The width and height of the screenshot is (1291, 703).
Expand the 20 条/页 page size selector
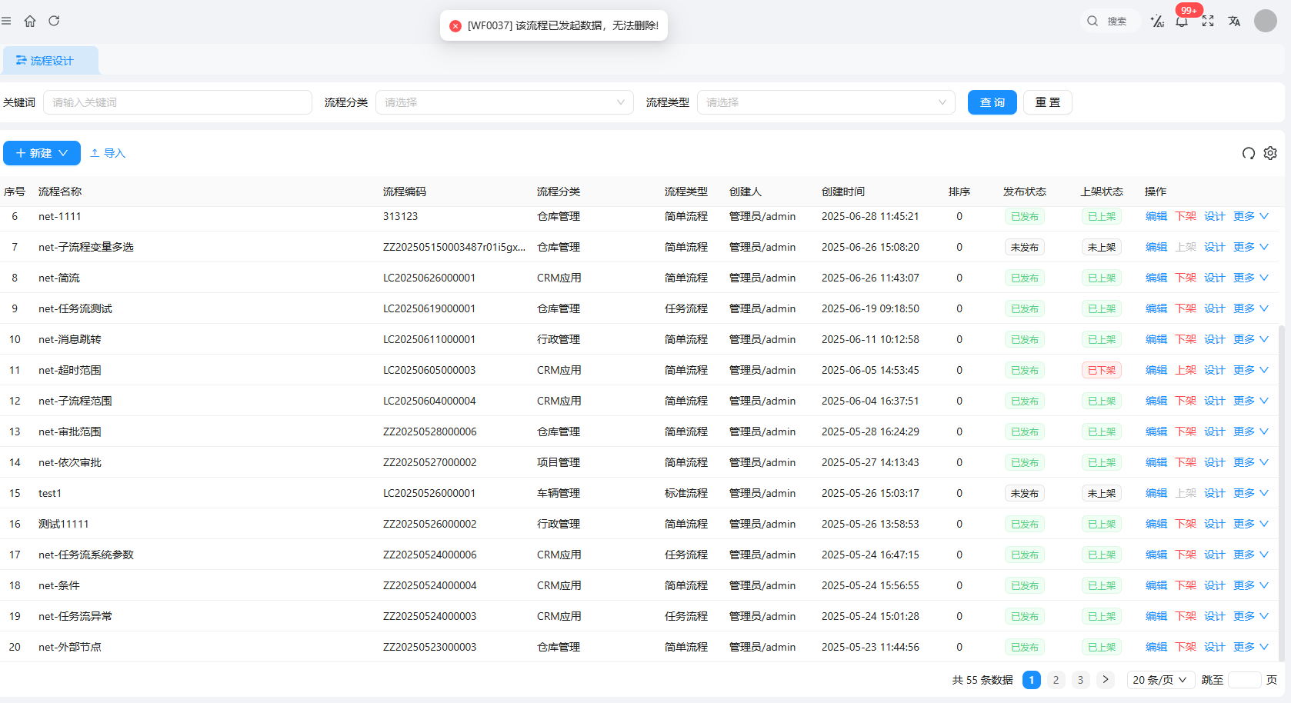point(1159,680)
